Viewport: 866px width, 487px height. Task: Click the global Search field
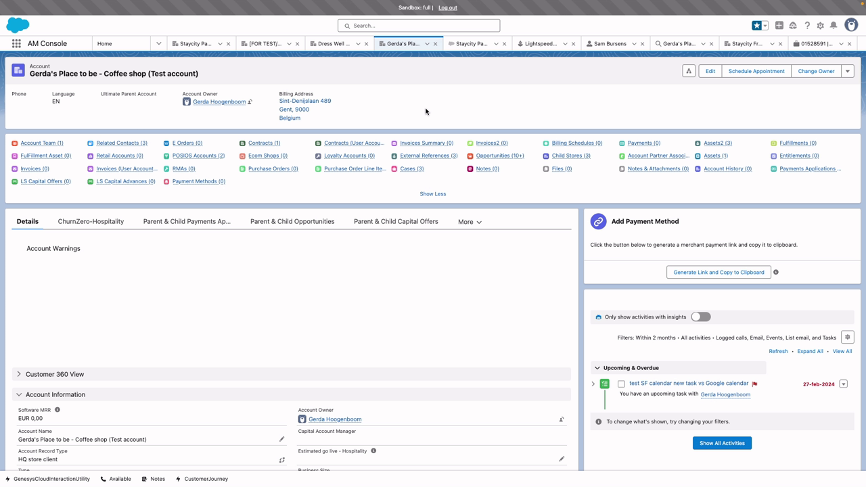tap(419, 26)
